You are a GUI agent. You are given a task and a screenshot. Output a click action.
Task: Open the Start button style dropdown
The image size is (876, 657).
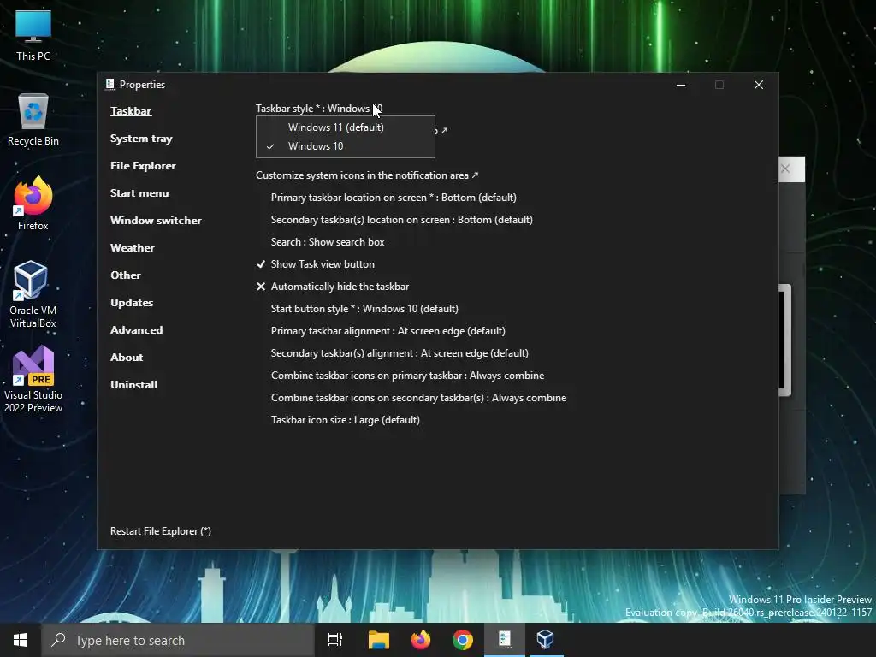[364, 308]
